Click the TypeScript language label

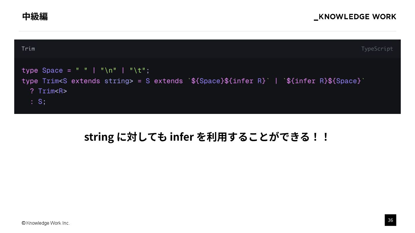(x=377, y=49)
